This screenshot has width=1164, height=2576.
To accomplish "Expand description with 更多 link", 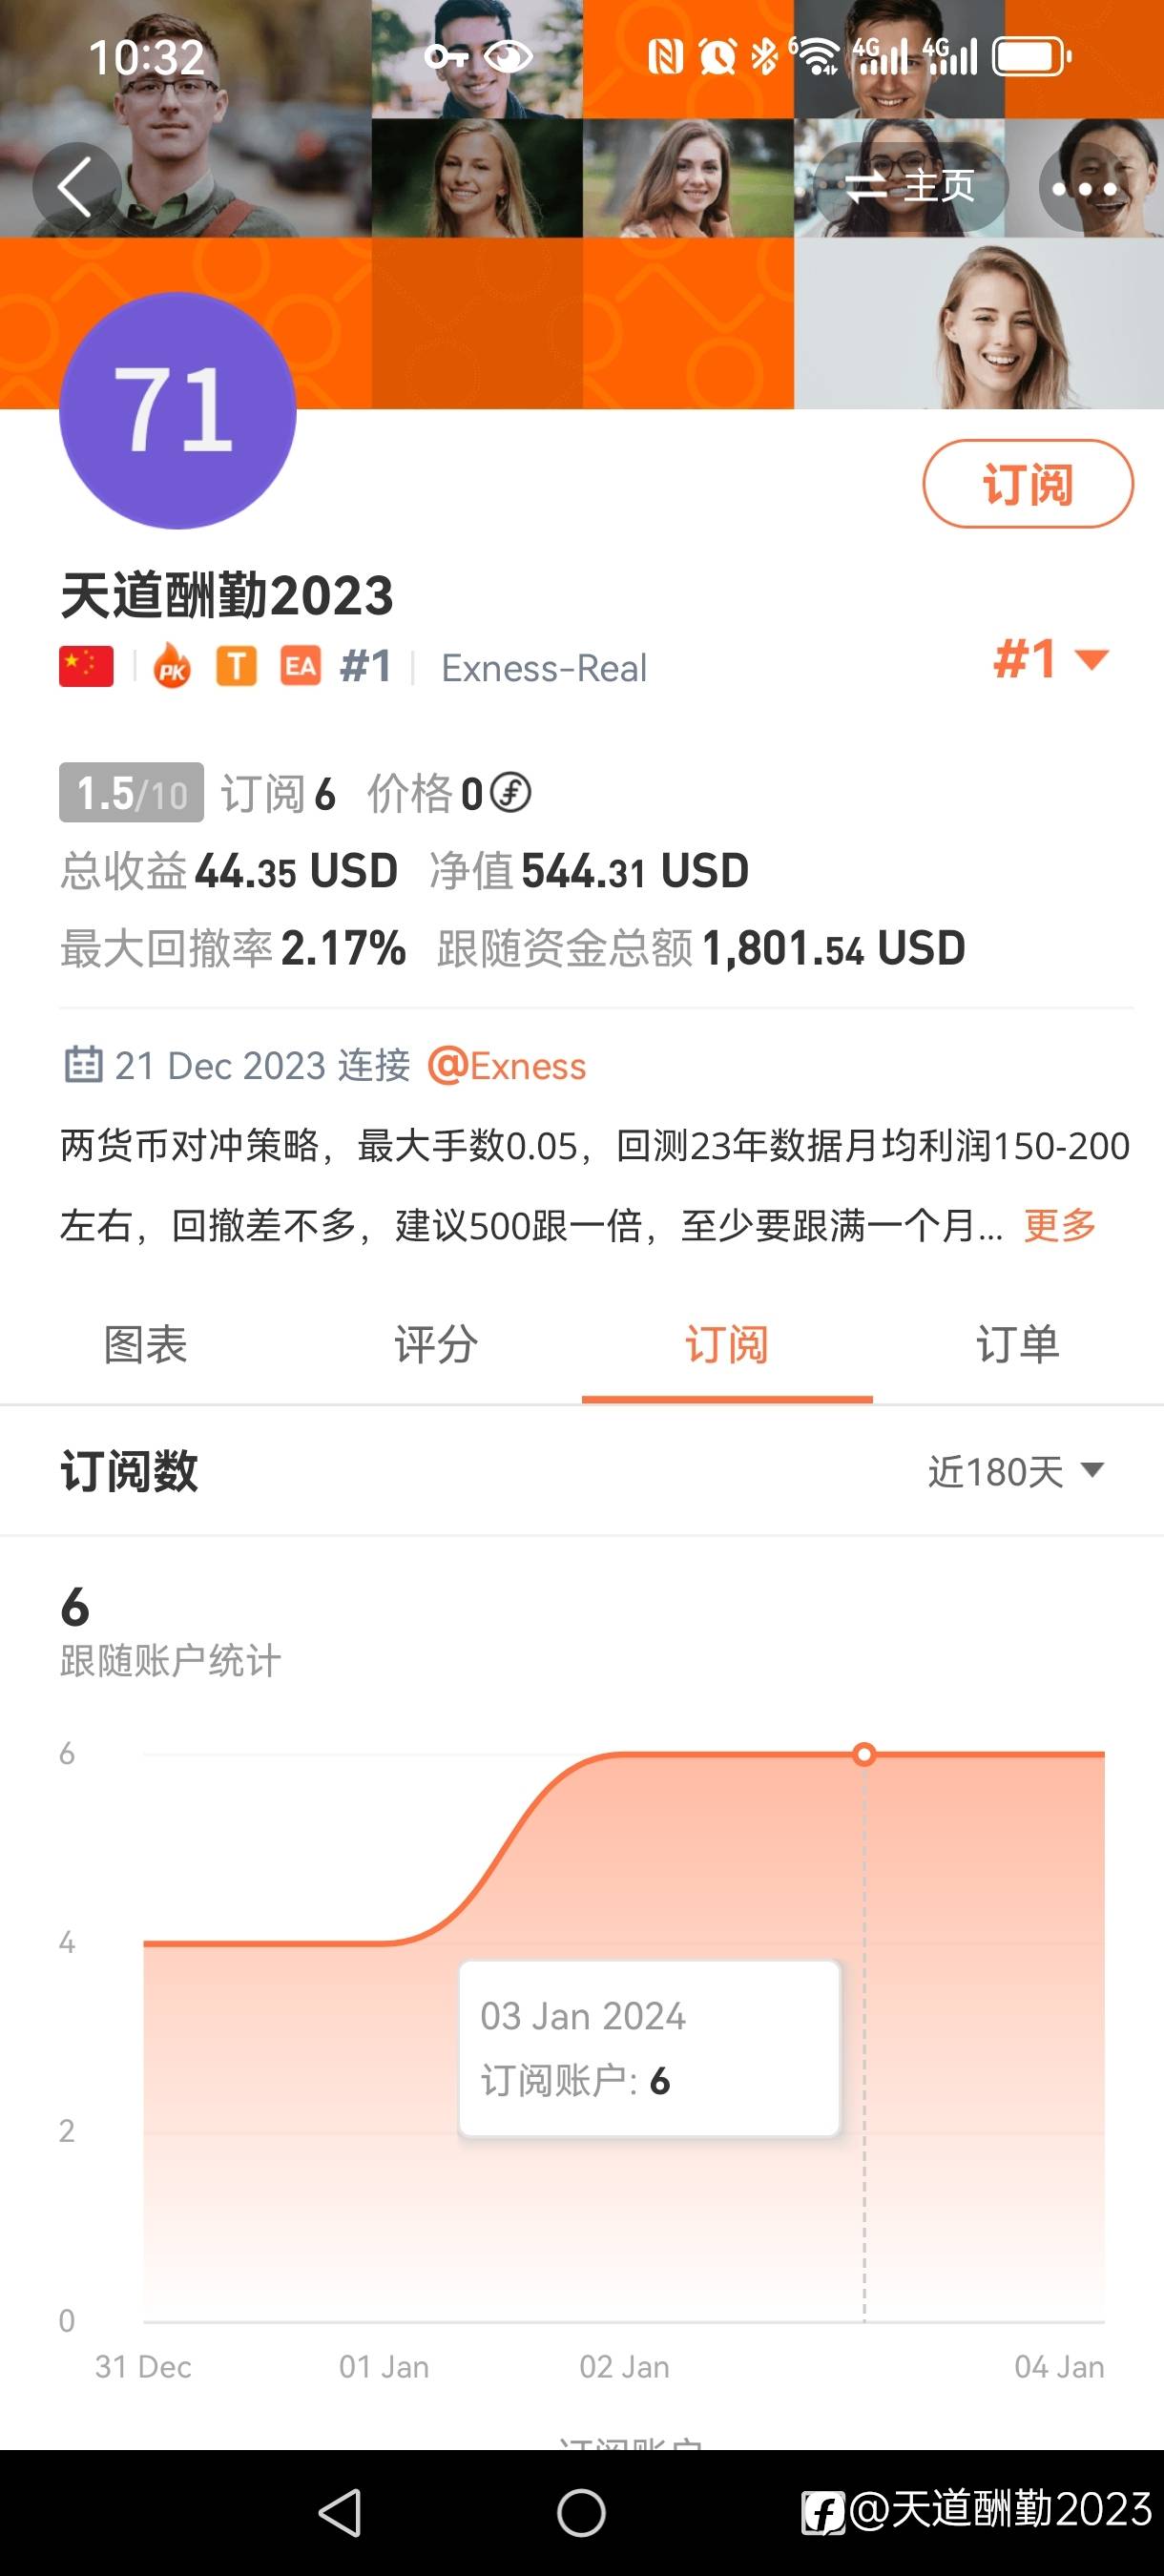I will click(x=1060, y=1225).
